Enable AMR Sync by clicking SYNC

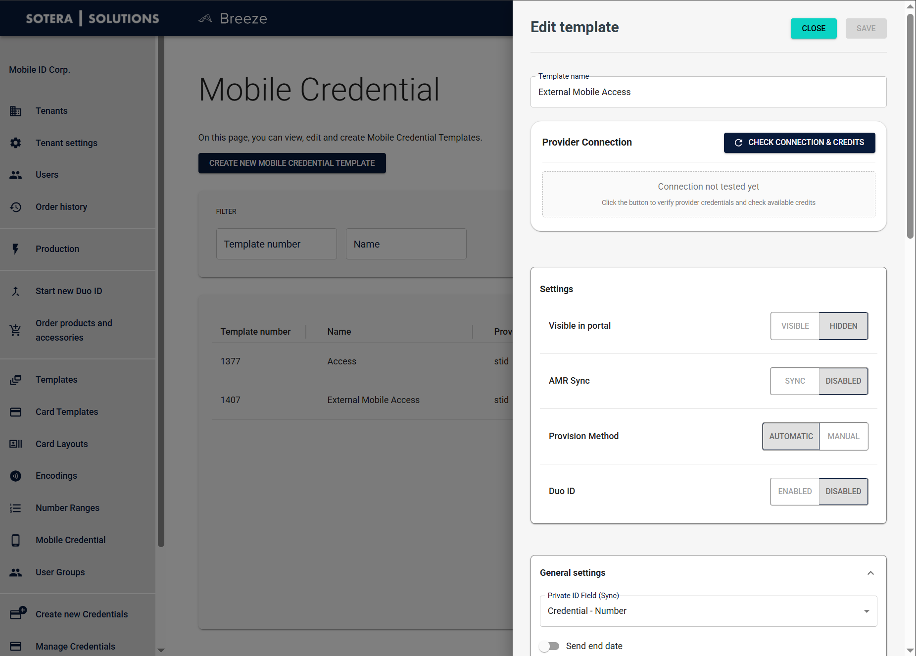click(794, 381)
